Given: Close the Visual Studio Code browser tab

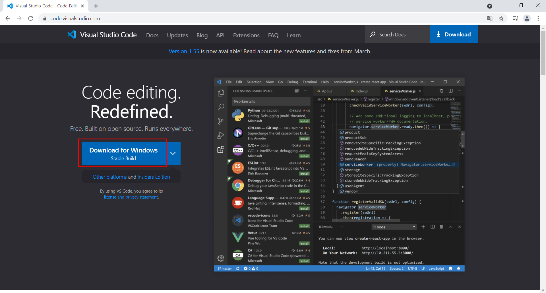Looking at the screenshot, I should coord(82,6).
